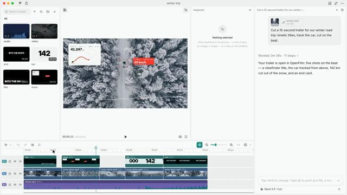The image size is (347, 195).
Task: Lock the snow-drive video track
Action: point(10,173)
